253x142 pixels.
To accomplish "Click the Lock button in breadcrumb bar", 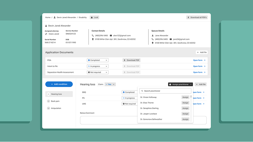I will [94, 17].
